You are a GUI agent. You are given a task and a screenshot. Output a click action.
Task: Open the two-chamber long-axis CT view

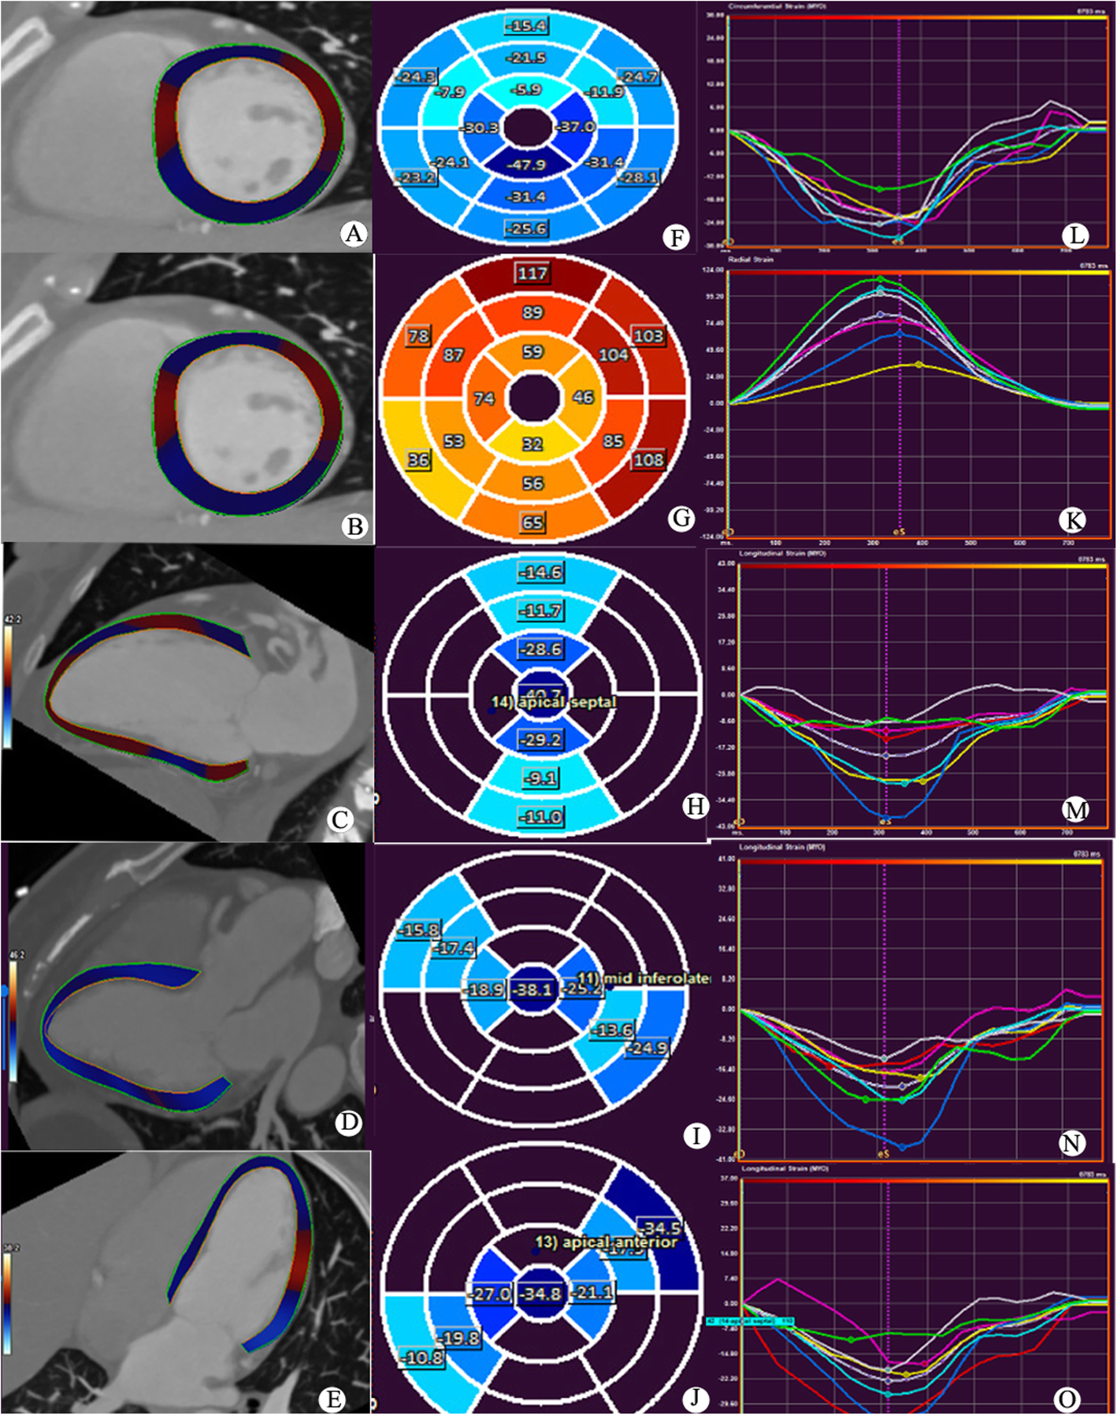(187, 693)
